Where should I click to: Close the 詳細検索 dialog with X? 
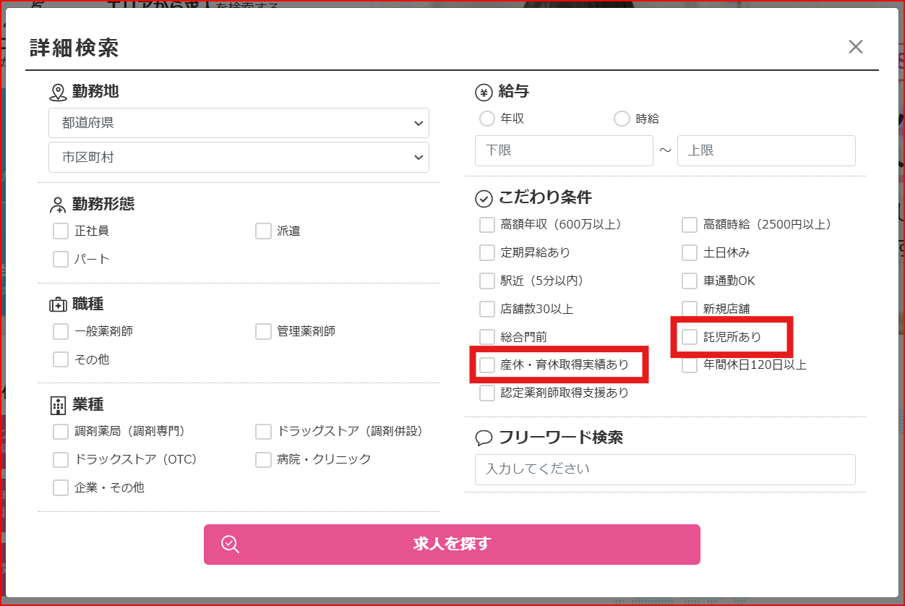tap(856, 47)
